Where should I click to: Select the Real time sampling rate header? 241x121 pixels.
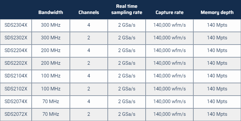pos(127,9)
